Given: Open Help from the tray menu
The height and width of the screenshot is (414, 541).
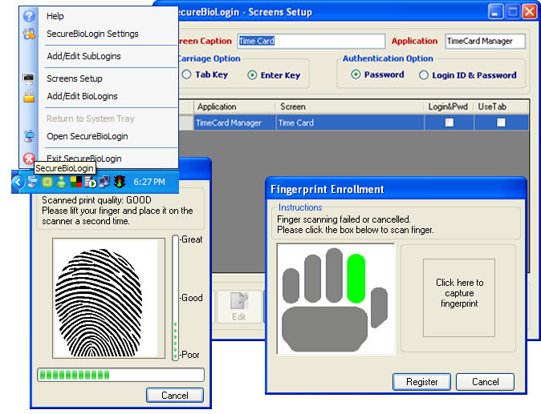Looking at the screenshot, I should pos(55,16).
